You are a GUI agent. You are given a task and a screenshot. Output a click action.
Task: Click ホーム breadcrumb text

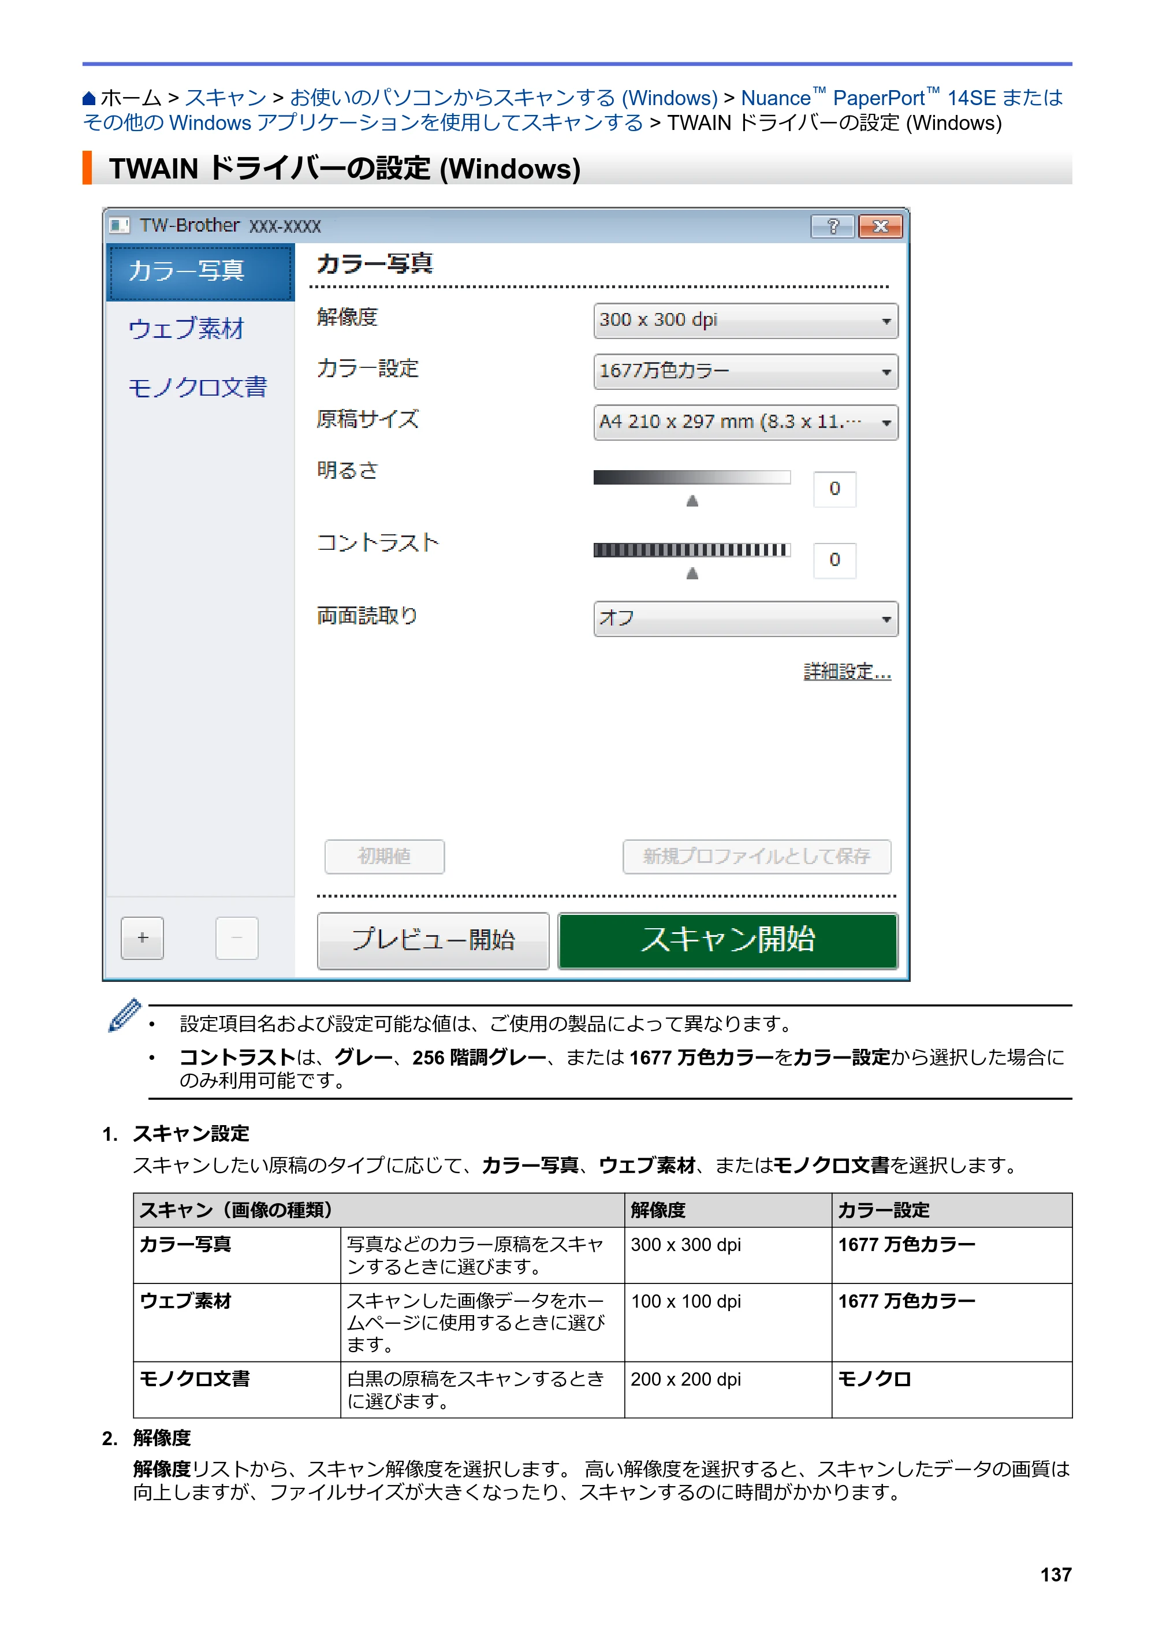[131, 98]
